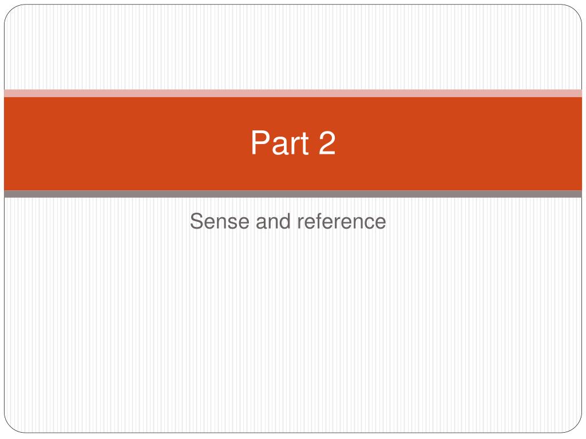Viewport: 586px width, 439px height.
Task: Select the word "reference" in the subtitle
Action: point(342,221)
